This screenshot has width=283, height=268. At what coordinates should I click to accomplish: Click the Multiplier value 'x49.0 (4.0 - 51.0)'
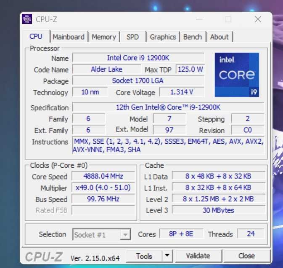(x=103, y=188)
